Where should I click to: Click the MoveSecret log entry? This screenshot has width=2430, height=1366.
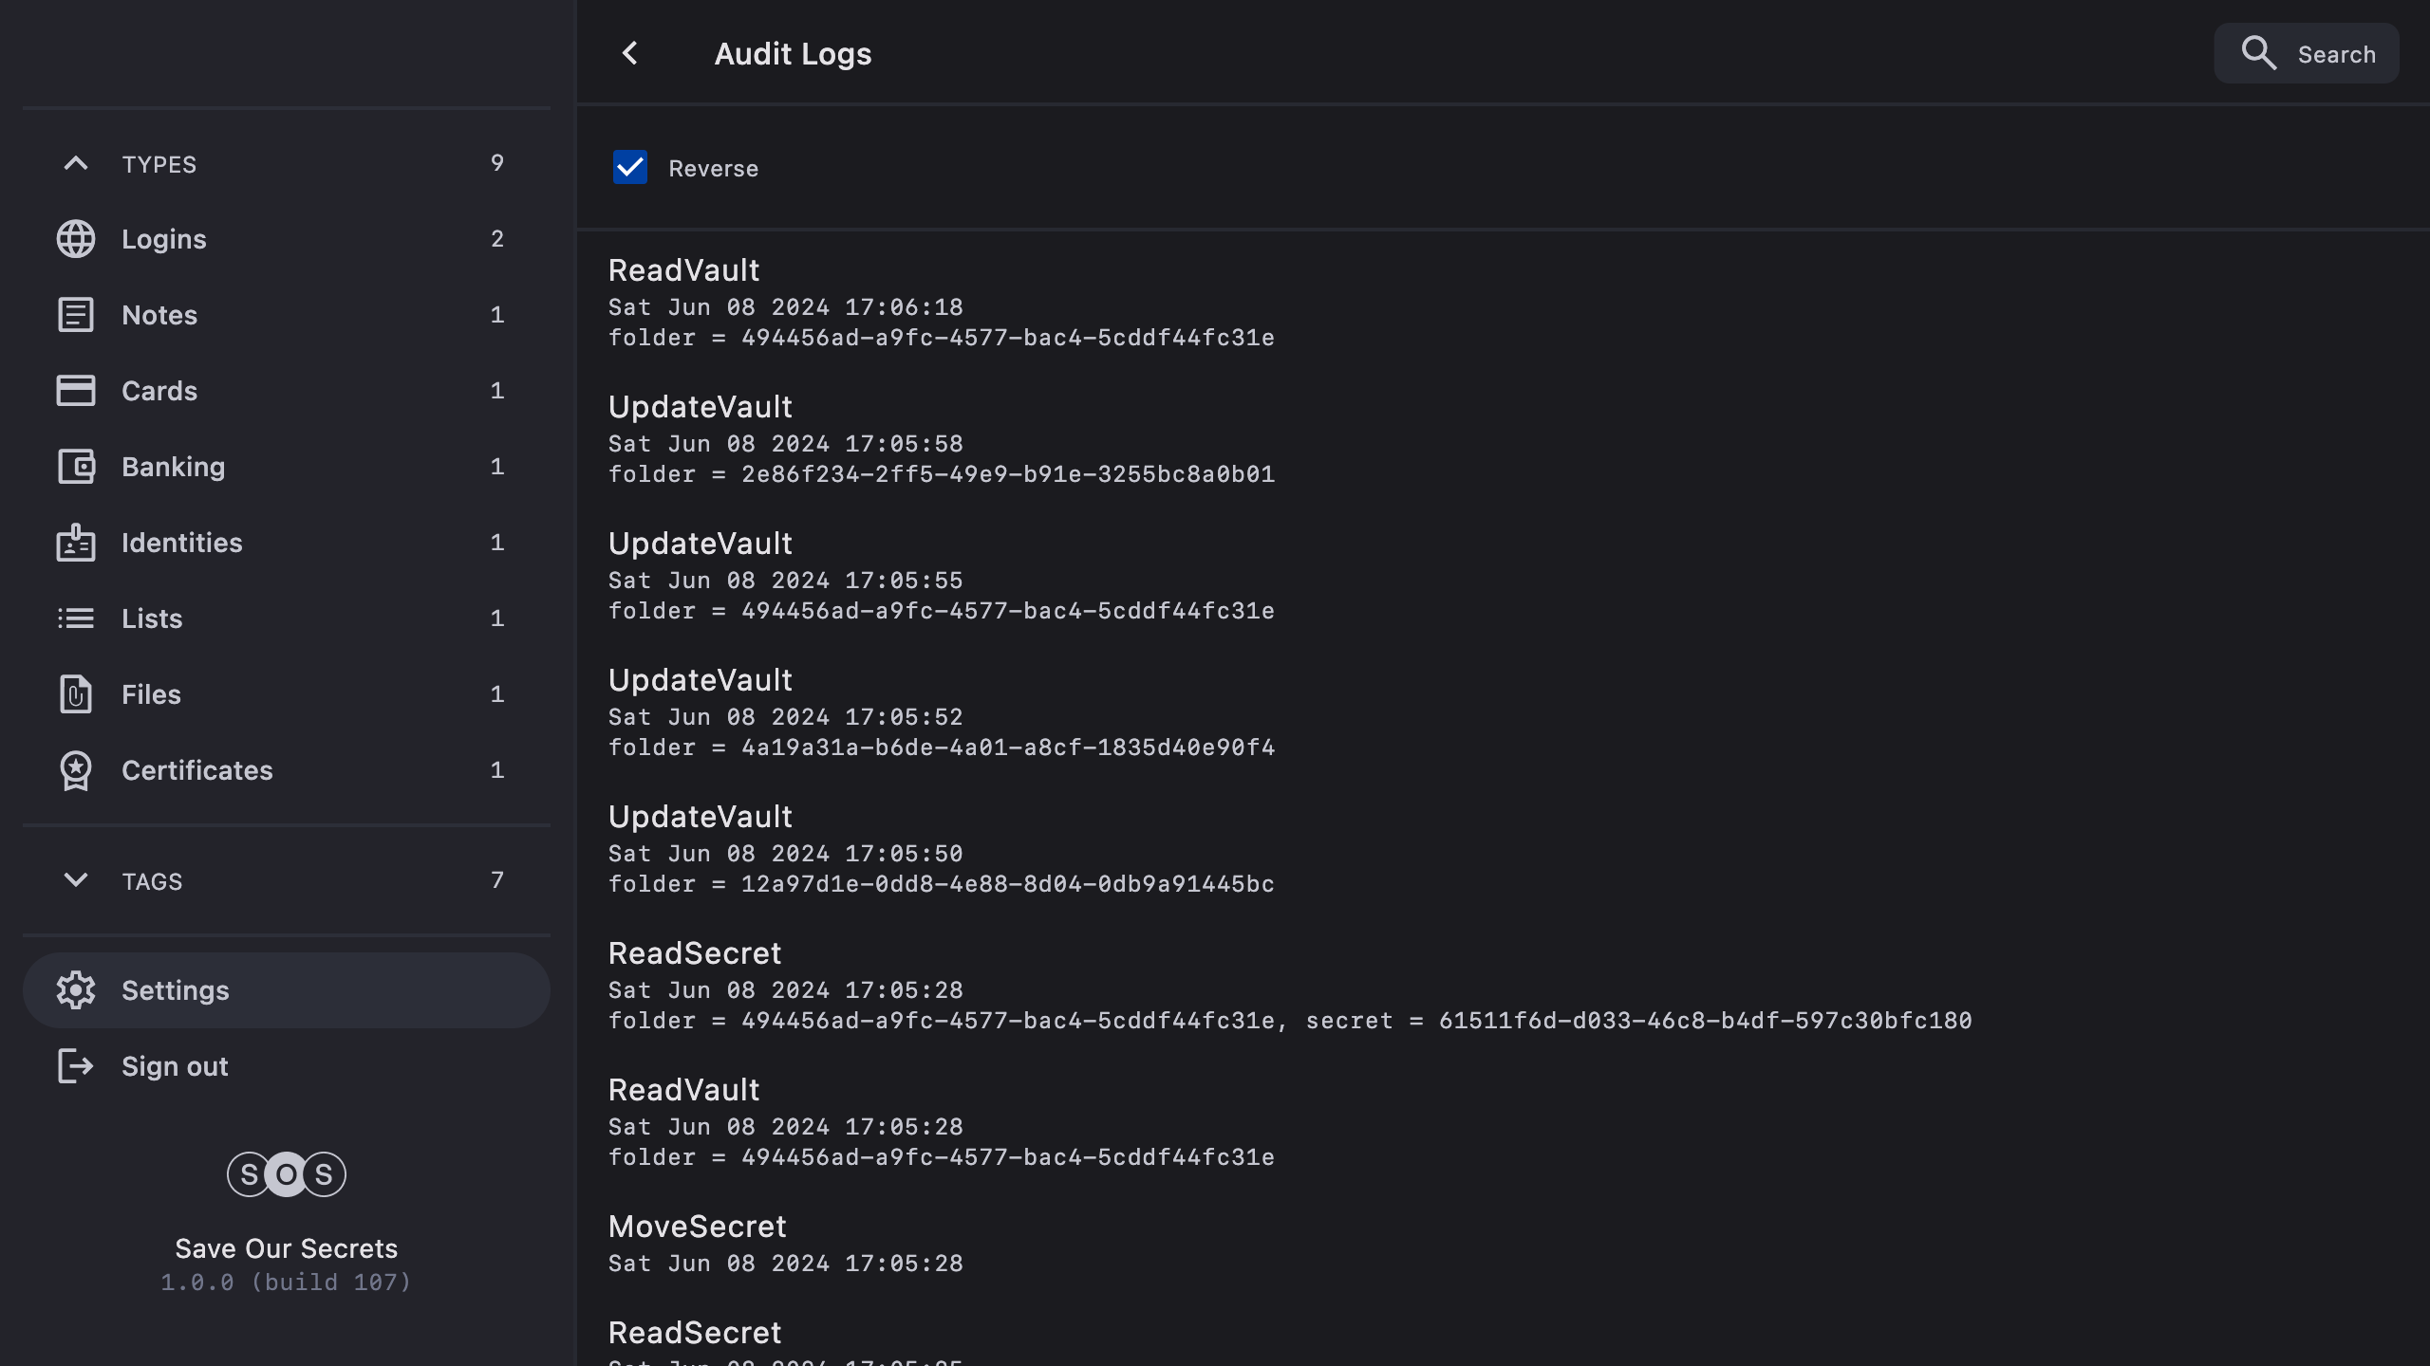coord(786,1243)
